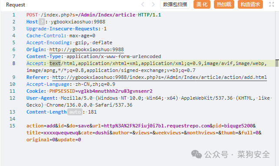279x166 pixels.
Task: Click the pid value biquge5200
Action: pyautogui.click(x=238, y=126)
